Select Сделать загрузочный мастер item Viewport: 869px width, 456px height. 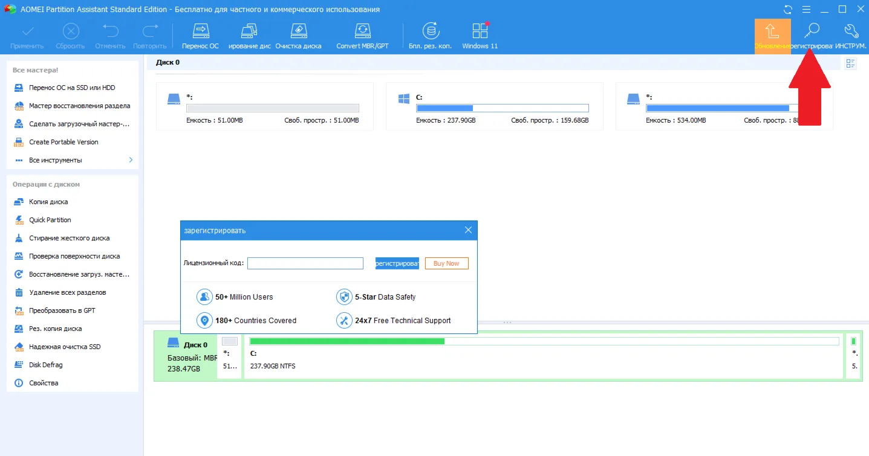(73, 124)
